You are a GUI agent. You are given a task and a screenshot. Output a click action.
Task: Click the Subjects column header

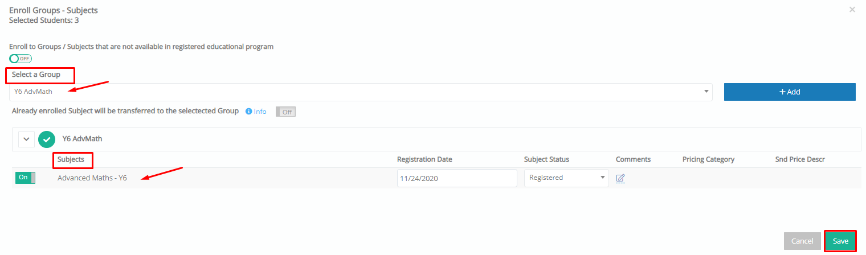(x=71, y=159)
